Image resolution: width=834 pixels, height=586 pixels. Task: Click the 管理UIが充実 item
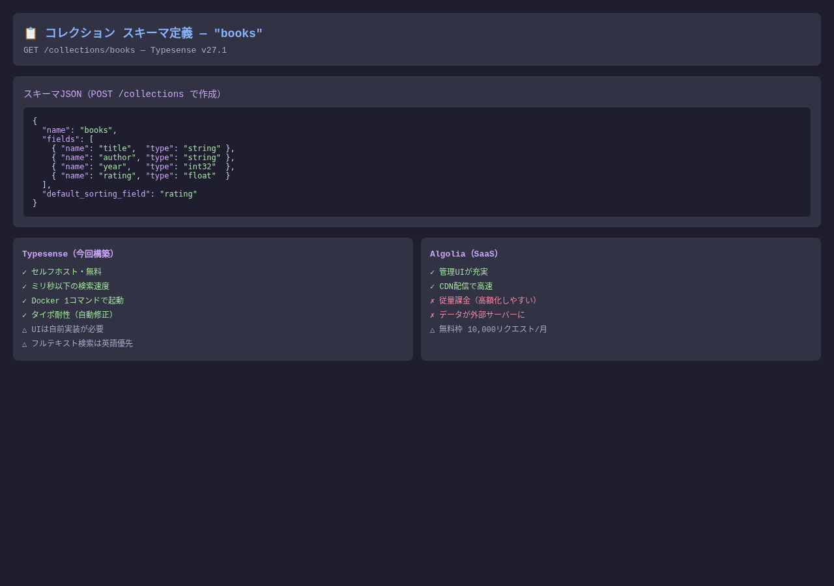click(x=459, y=272)
